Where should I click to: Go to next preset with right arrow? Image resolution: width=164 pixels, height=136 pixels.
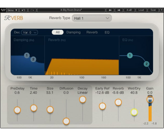[x=119, y=10]
